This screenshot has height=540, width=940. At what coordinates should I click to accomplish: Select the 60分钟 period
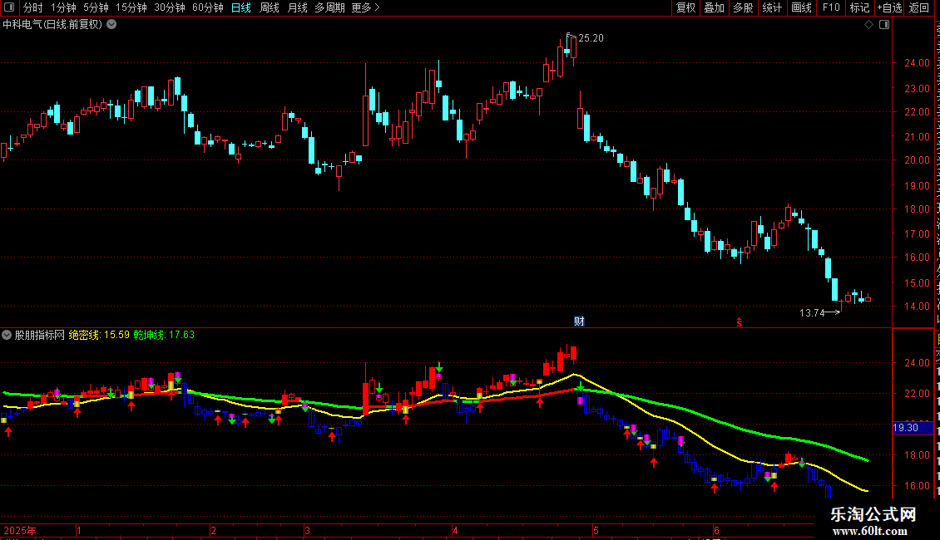(208, 7)
